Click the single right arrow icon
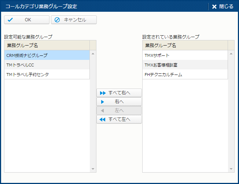239x184 pixels. click(x=103, y=102)
